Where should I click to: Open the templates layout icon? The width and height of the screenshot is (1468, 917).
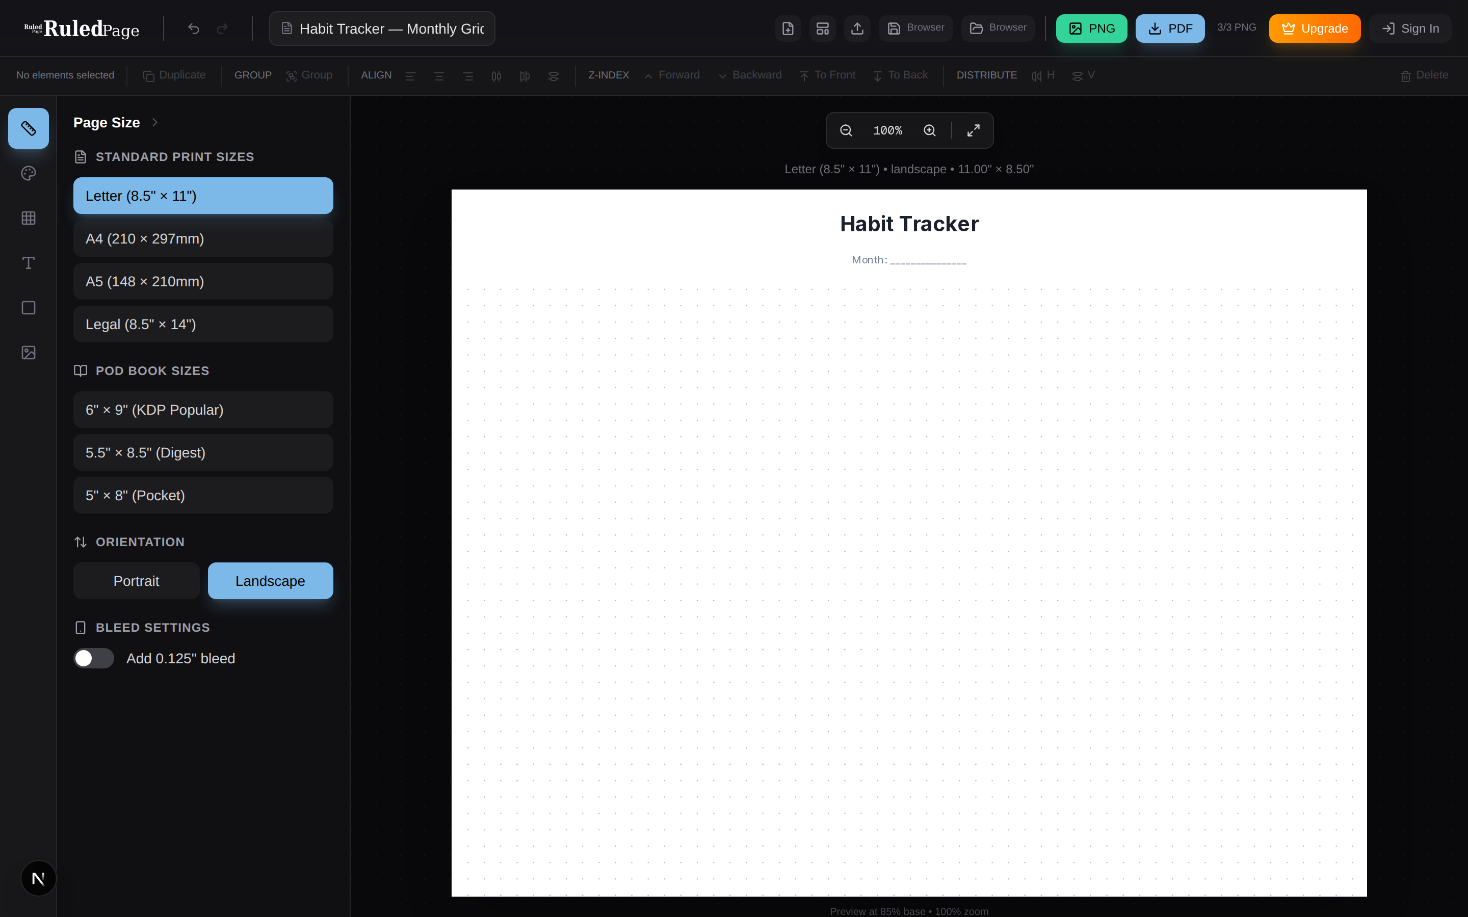[x=823, y=29]
